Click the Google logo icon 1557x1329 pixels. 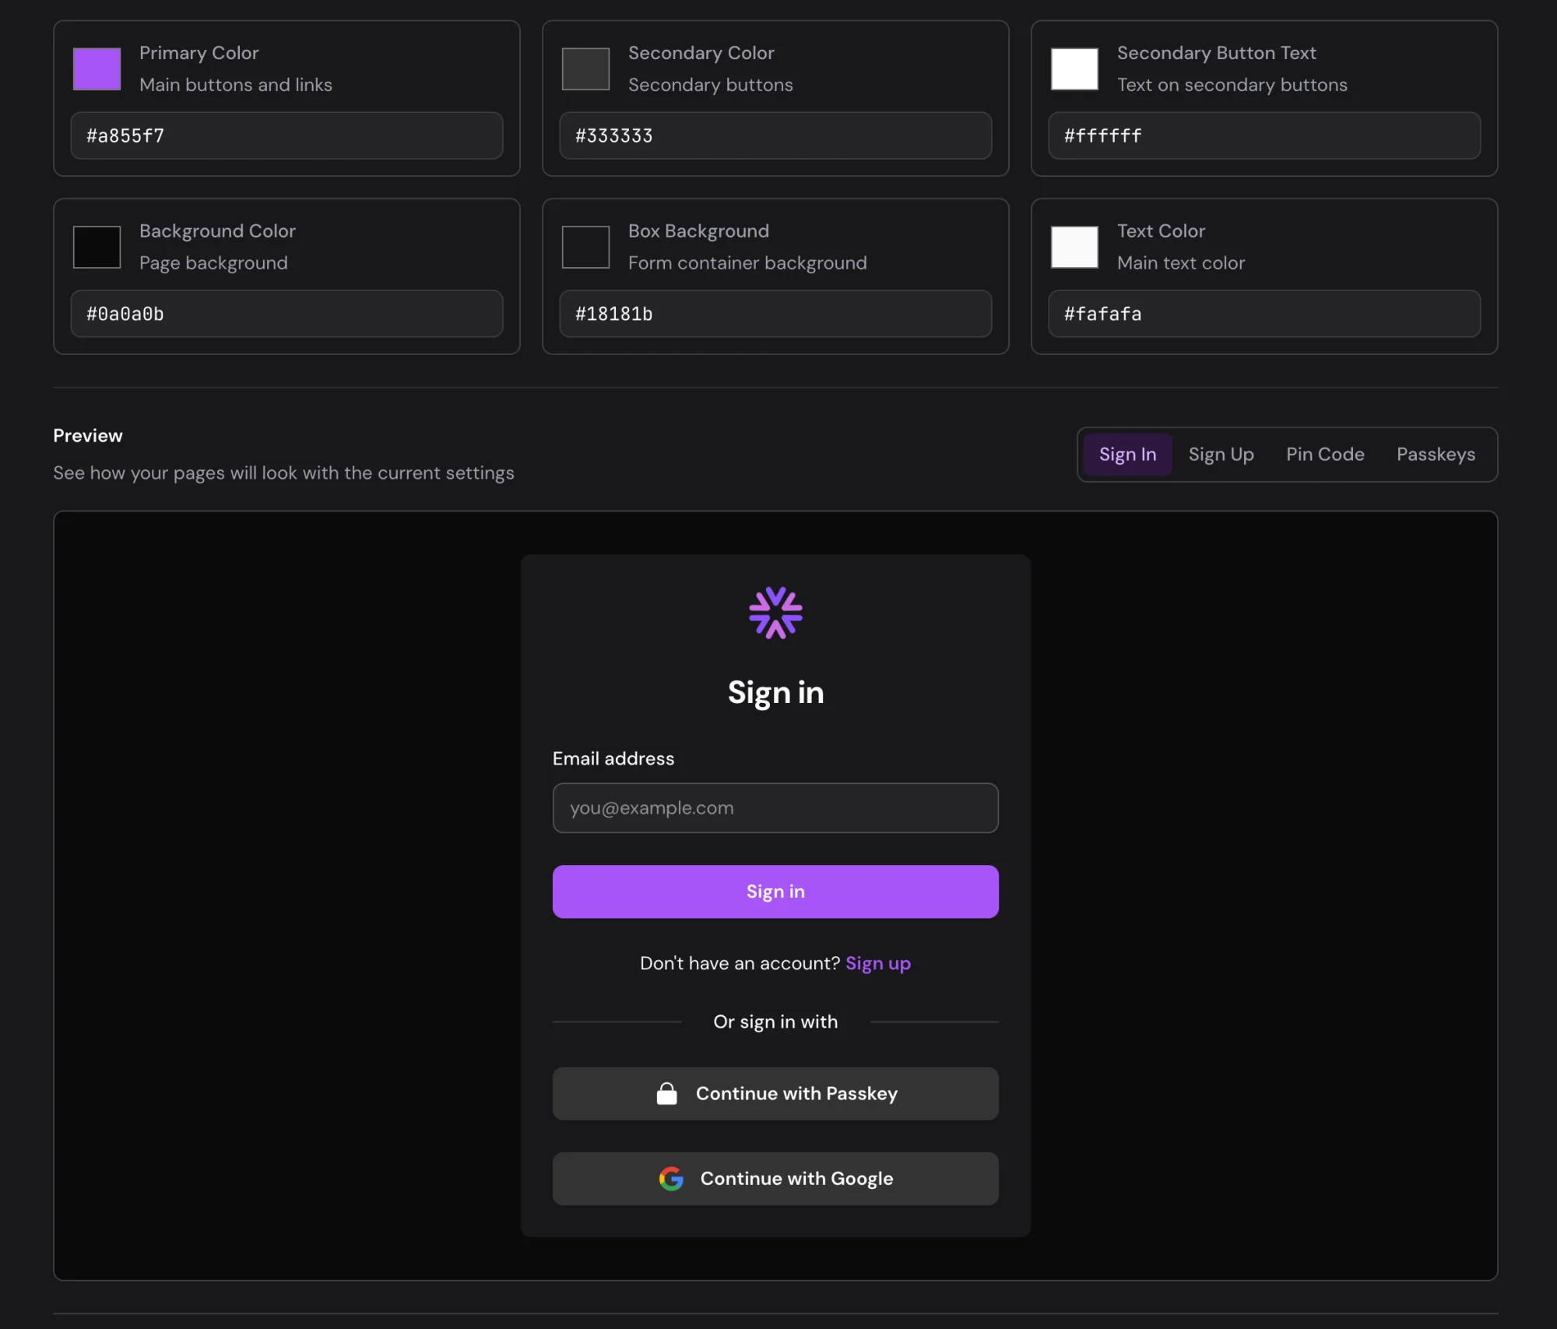click(x=671, y=1178)
